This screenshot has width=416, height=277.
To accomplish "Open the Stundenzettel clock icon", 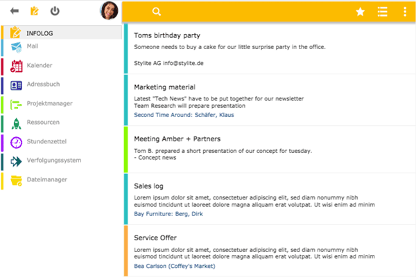I will coord(15,143).
